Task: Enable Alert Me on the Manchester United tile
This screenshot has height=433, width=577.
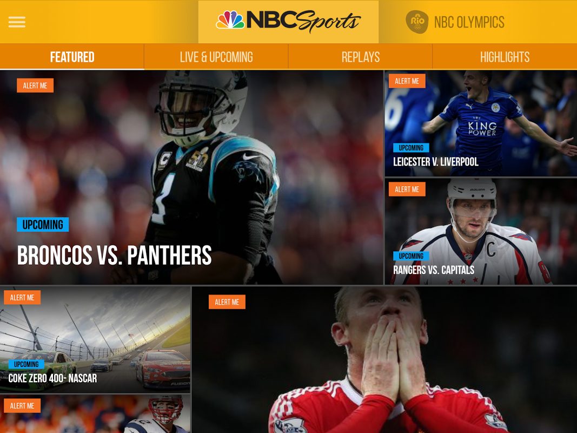Action: click(x=227, y=302)
